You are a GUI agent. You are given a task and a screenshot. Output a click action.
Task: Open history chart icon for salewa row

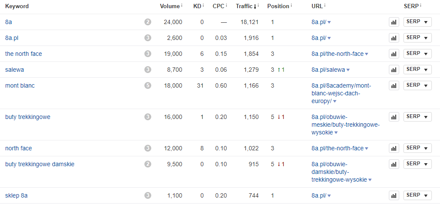tap(394, 70)
